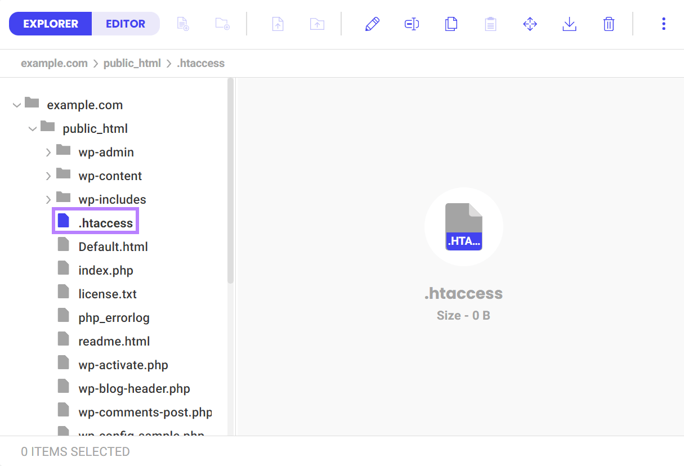Rename .htaccess using the Rename icon
684x466 pixels.
point(412,24)
